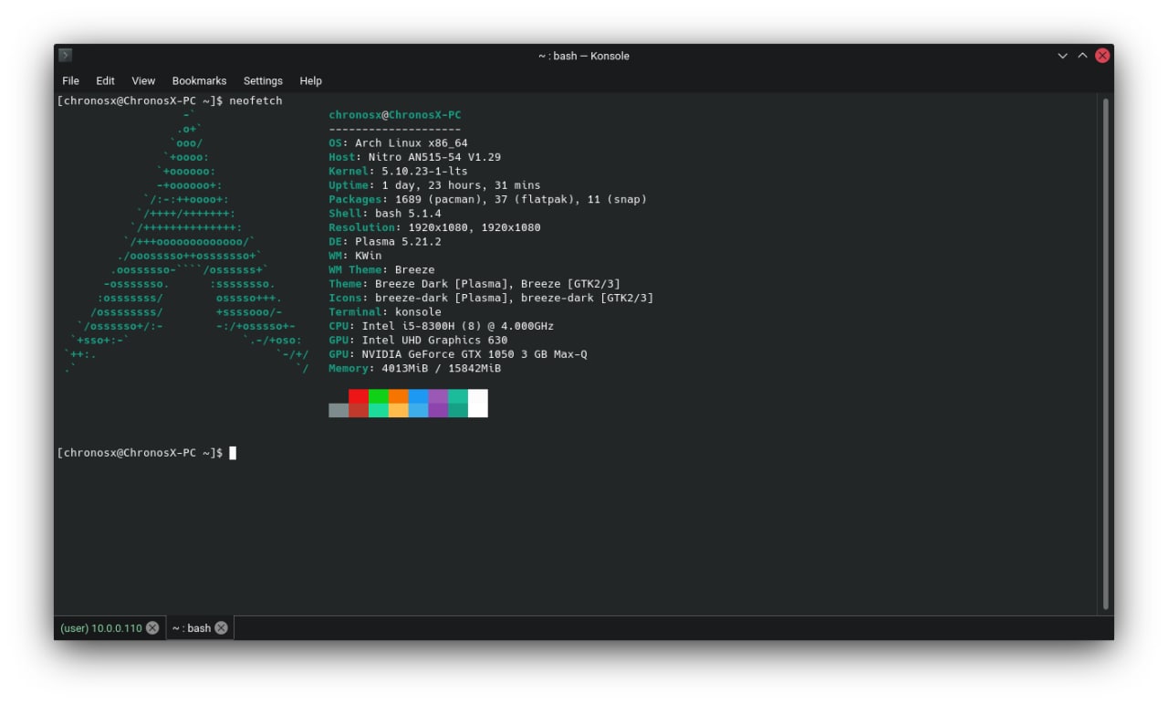
Task: Click the terminal vertical scrollbar
Action: pyautogui.click(x=1106, y=353)
